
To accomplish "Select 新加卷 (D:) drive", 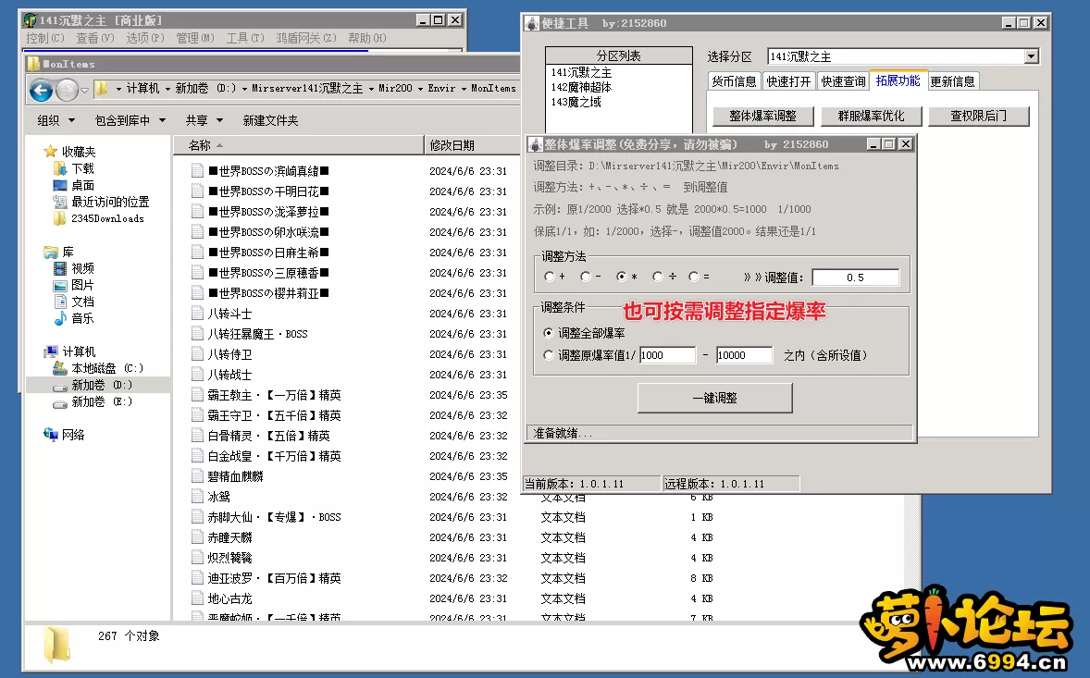I will click(x=102, y=385).
